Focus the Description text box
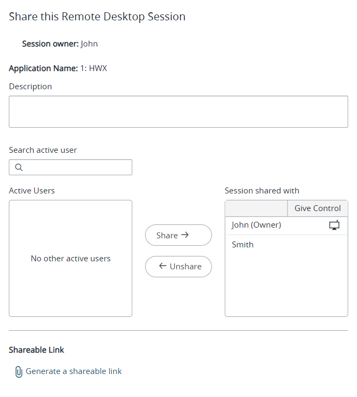This screenshot has height=397, width=357. (178, 112)
